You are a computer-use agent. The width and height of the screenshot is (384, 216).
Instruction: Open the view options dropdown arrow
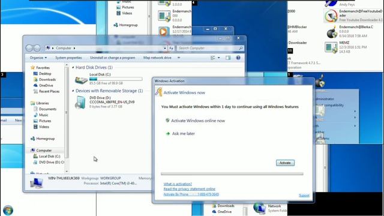[x=218, y=58]
